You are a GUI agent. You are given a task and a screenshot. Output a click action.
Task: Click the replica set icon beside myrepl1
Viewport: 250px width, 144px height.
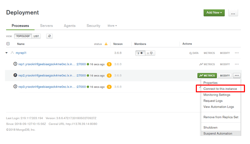12,53
